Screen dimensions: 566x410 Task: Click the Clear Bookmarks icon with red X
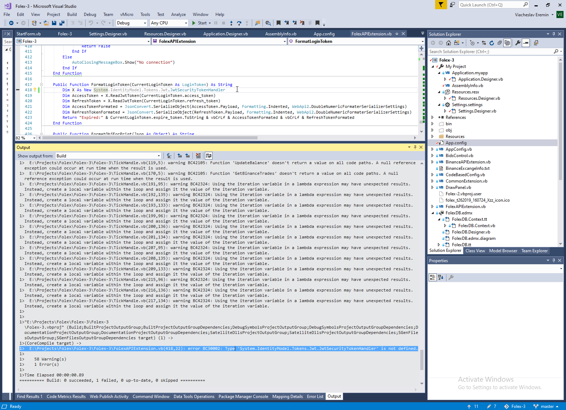(x=302, y=23)
